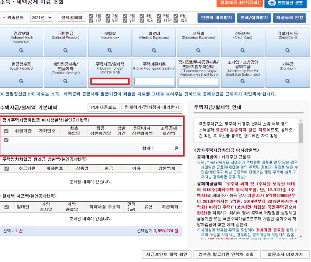Toggle the 3월 month checkbox

tap(125, 16)
